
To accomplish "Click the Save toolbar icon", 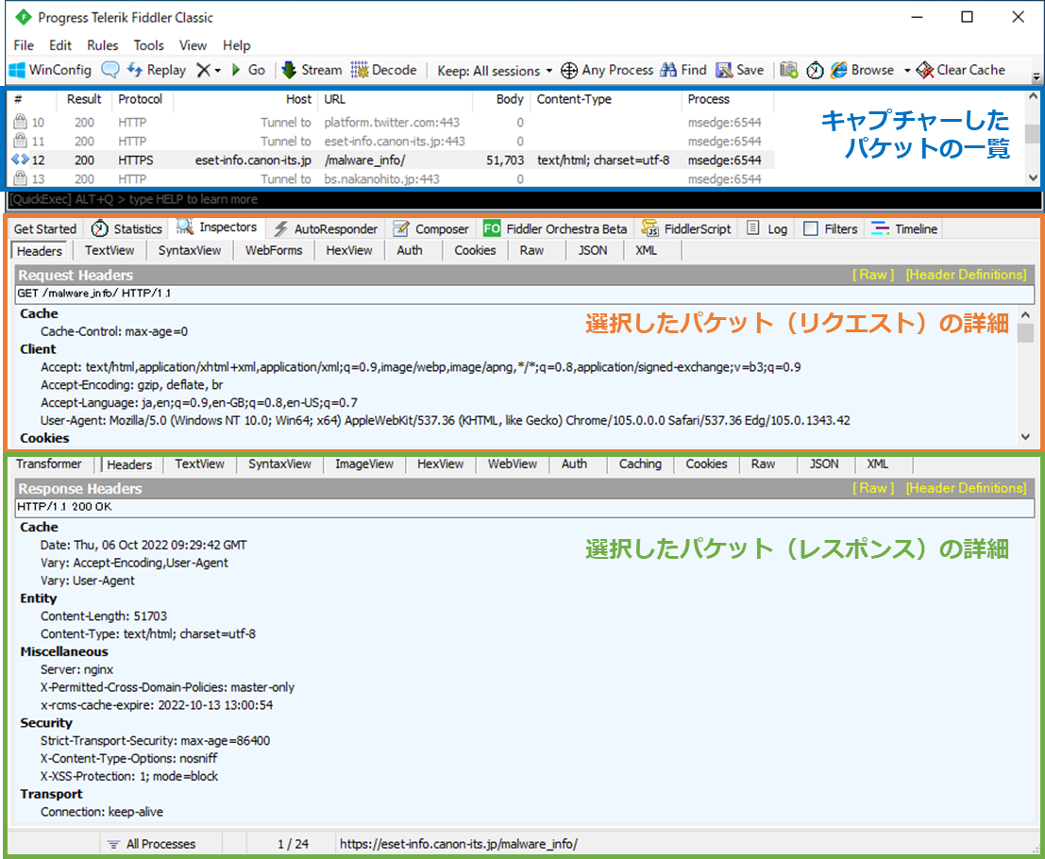I will [x=724, y=70].
